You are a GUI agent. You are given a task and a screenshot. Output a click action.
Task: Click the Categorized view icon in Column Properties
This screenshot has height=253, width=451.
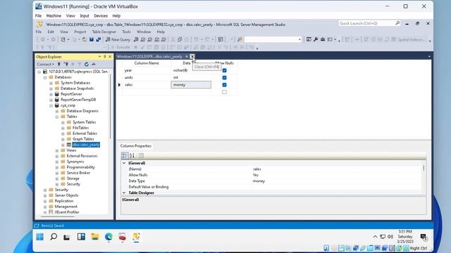(x=125, y=155)
